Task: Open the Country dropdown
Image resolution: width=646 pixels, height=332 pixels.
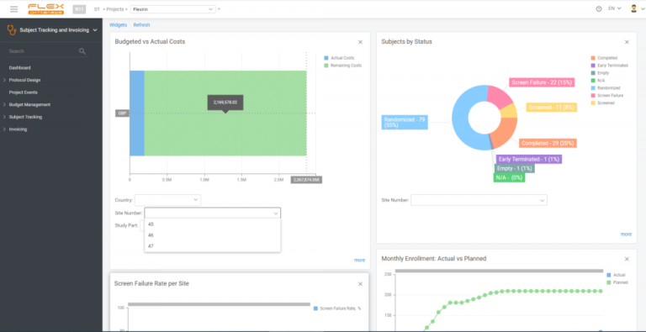Action: (167, 200)
